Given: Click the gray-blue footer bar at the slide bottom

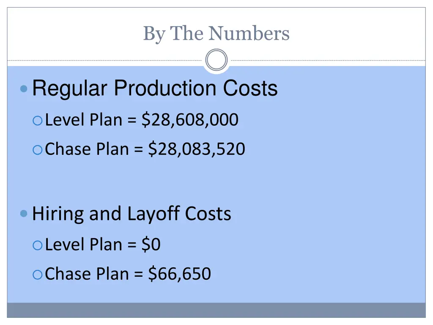Looking at the screenshot, I should point(216,310).
